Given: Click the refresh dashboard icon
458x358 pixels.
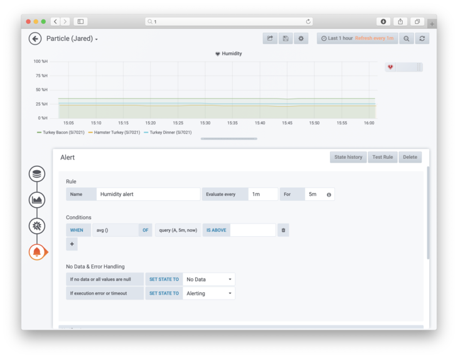Looking at the screenshot, I should click(422, 38).
